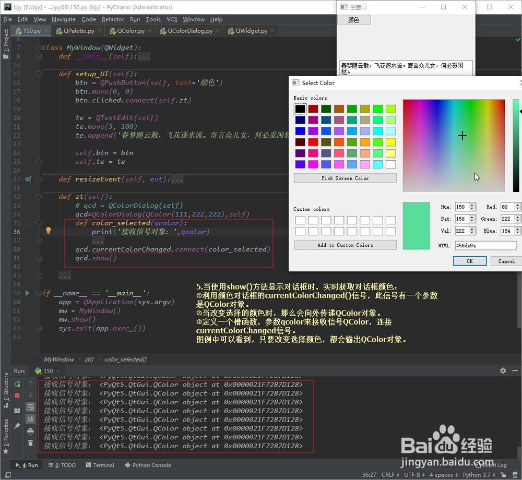
Task: Switch to QWidget.py tab
Action: [x=252, y=31]
